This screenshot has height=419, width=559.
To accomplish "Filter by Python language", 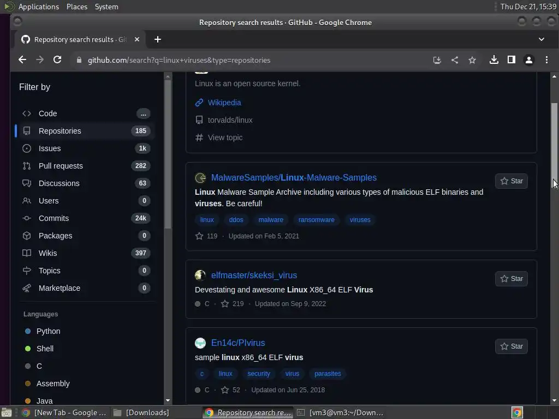I will (x=48, y=331).
